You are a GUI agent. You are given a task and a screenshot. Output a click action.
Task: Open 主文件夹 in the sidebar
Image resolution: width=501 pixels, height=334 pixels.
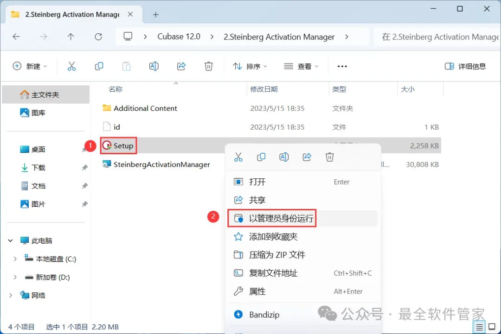[x=45, y=95]
